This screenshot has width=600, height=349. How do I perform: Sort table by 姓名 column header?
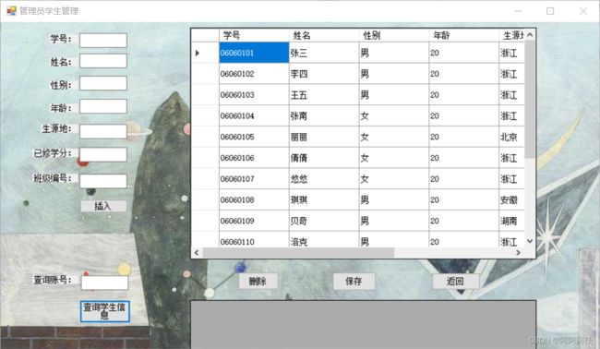tap(324, 35)
